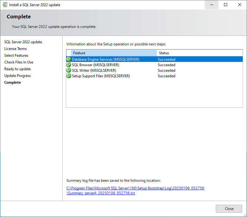Click the Feature column header
The height and width of the screenshot is (217, 247).
coord(114,53)
